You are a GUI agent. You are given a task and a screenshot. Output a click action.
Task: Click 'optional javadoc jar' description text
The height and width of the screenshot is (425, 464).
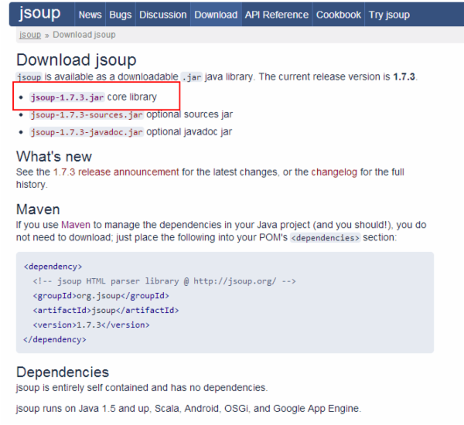189,132
